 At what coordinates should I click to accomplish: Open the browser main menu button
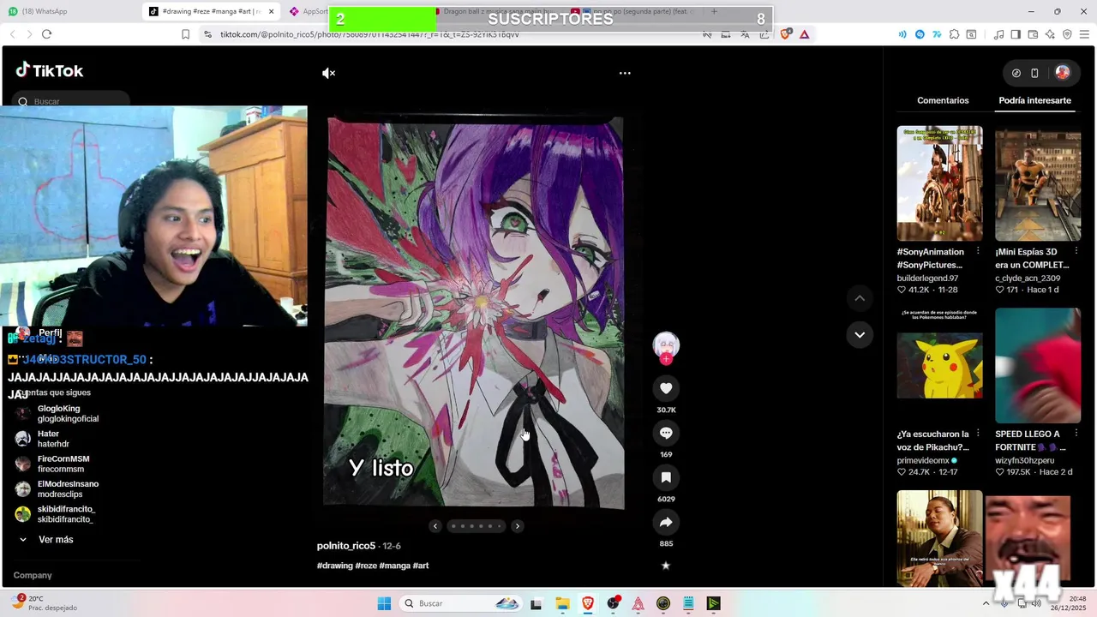tap(1083, 34)
